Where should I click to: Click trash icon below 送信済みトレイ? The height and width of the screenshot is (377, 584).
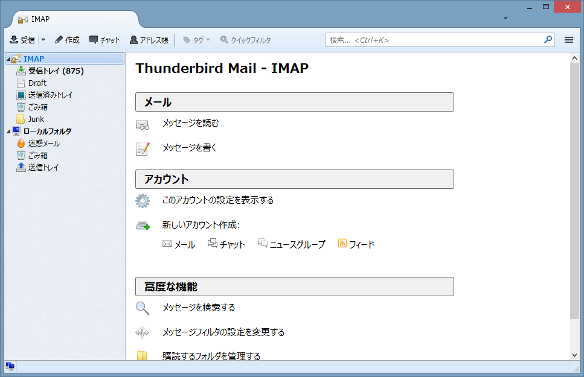[x=21, y=107]
